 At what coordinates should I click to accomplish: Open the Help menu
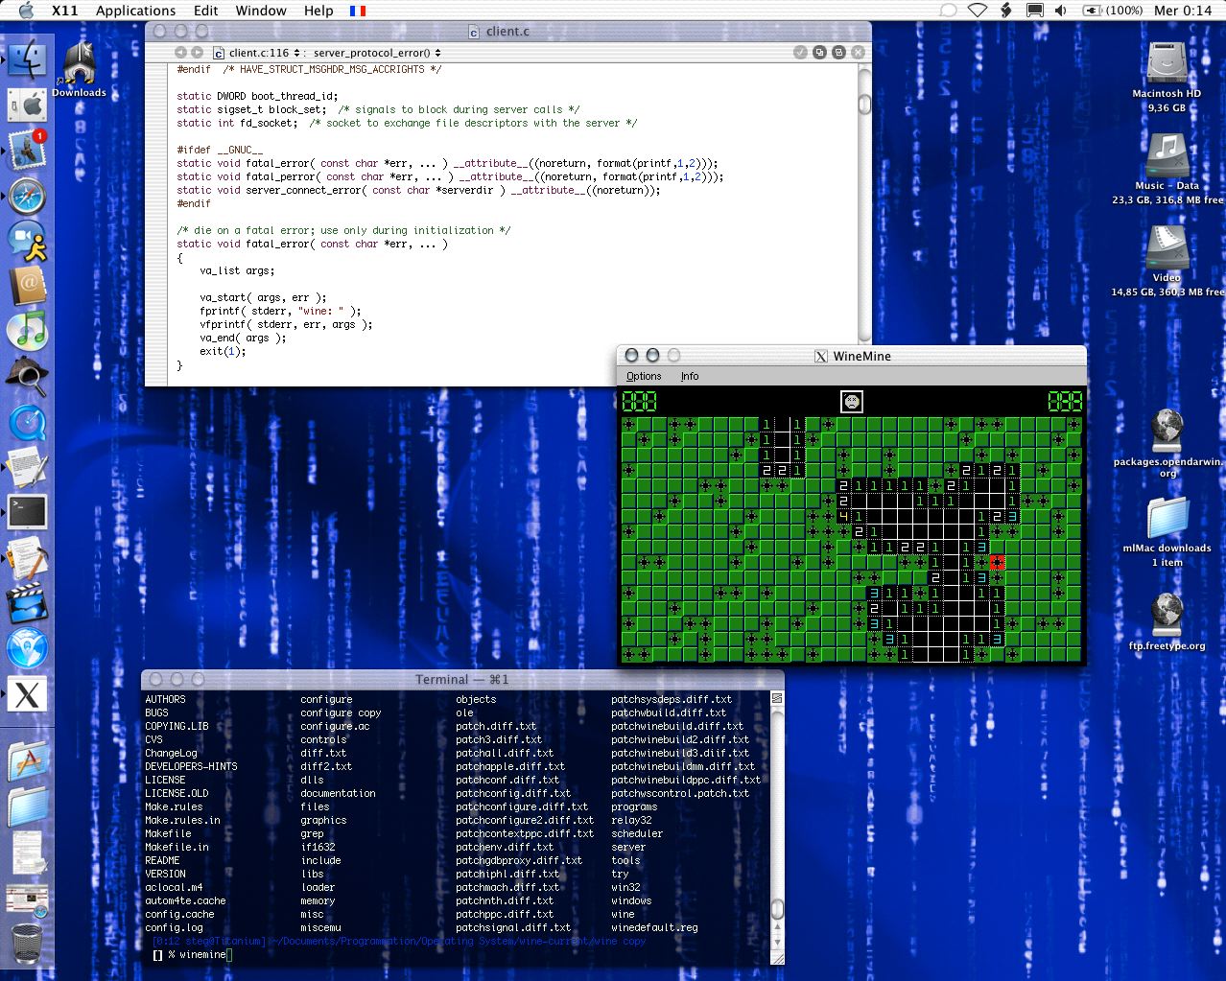click(318, 11)
